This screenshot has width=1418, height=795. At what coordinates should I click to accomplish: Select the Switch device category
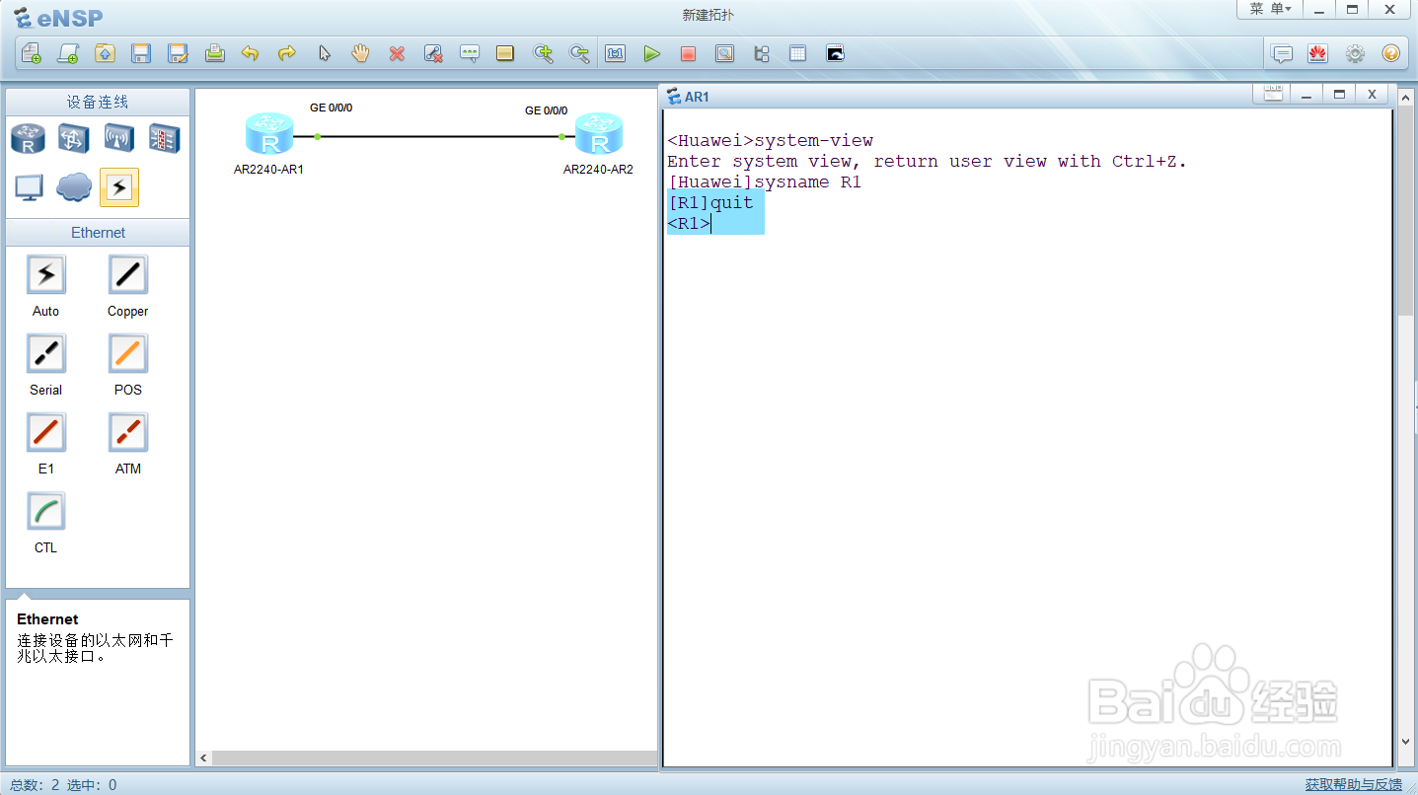[x=74, y=138]
